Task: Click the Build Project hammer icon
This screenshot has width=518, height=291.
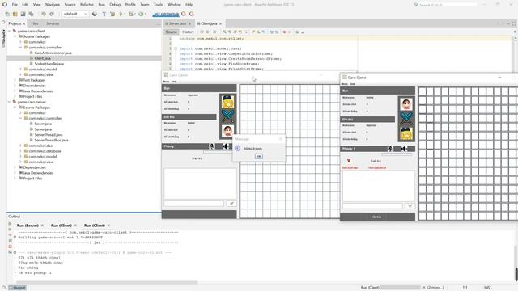Action: [104, 15]
